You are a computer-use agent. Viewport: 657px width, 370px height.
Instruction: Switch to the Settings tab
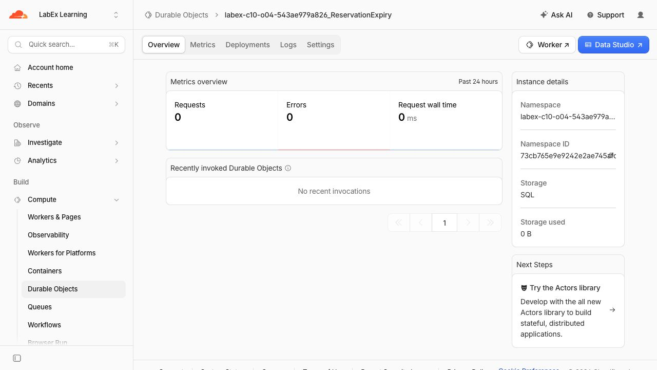point(320,45)
